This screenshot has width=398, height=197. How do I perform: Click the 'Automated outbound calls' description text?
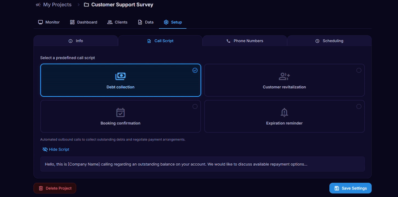[113, 139]
